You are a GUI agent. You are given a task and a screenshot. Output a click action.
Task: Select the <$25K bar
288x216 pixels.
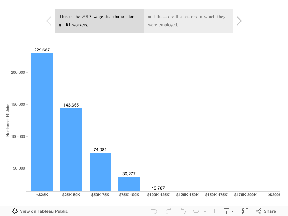[x=42, y=122]
